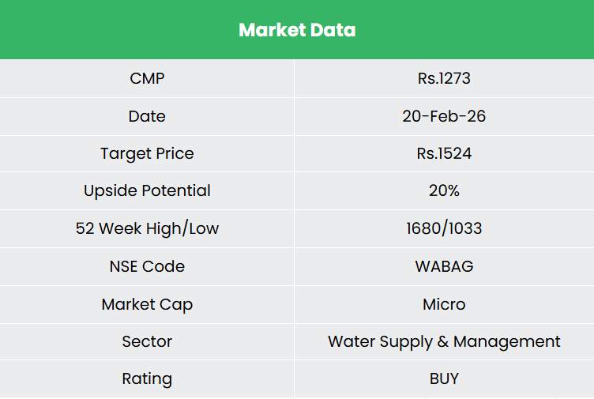Click the 52-week high figure 1680
Screen dimensions: 594x399
[x=424, y=228]
